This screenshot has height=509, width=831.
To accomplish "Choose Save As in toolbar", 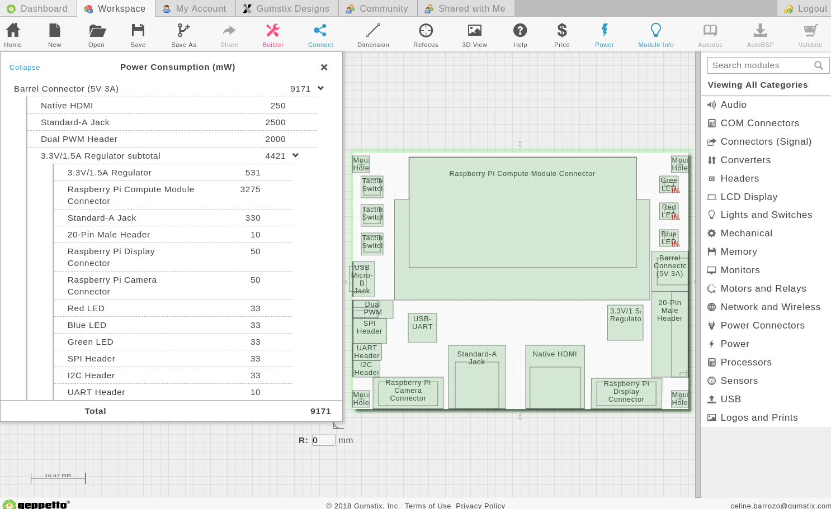I will (183, 35).
